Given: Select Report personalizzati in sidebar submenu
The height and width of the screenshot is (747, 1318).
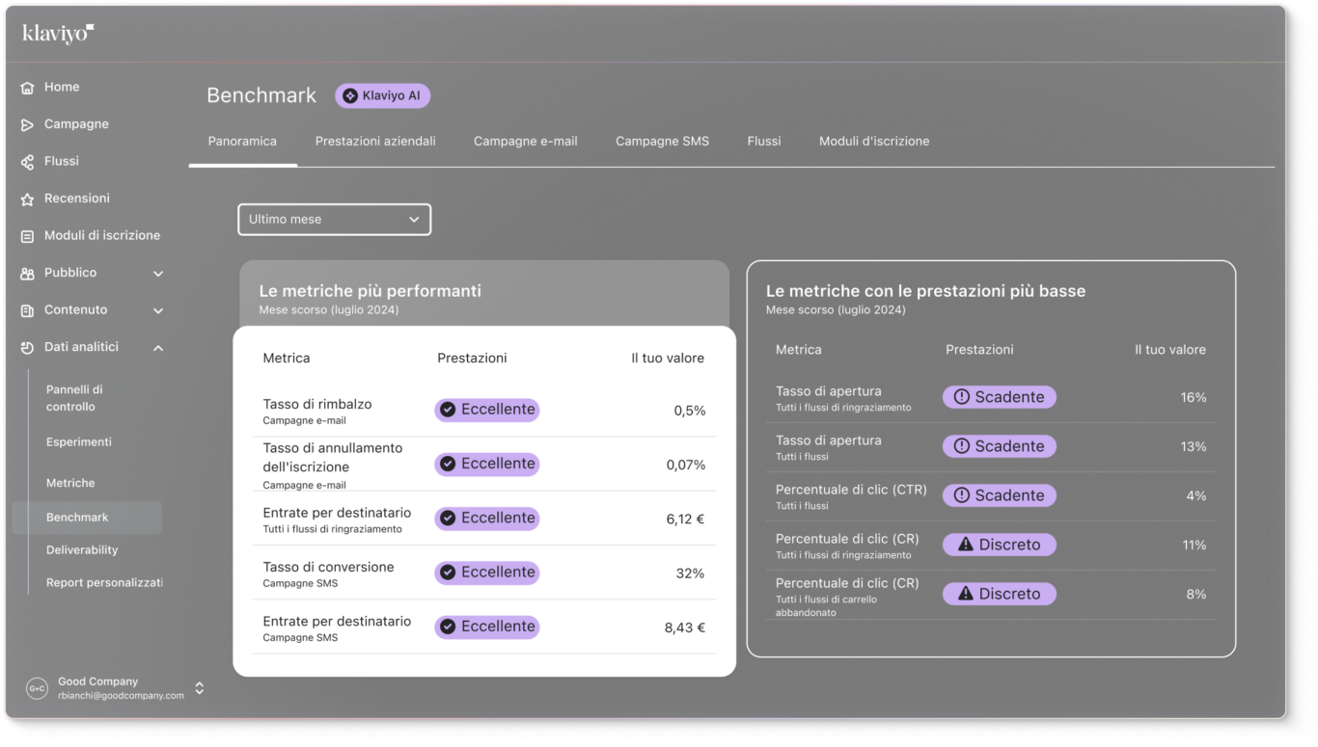Looking at the screenshot, I should [104, 583].
